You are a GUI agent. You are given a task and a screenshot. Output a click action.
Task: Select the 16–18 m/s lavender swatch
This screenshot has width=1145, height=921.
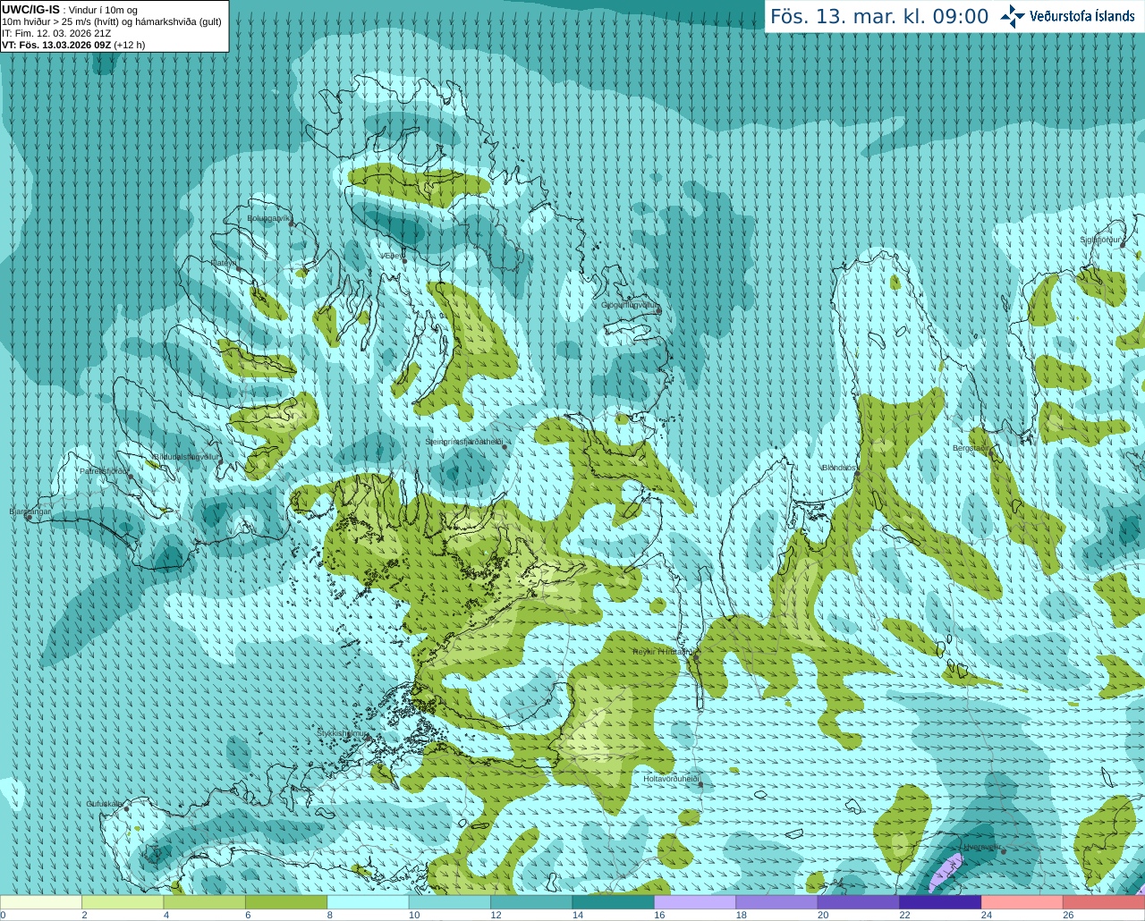695,902
